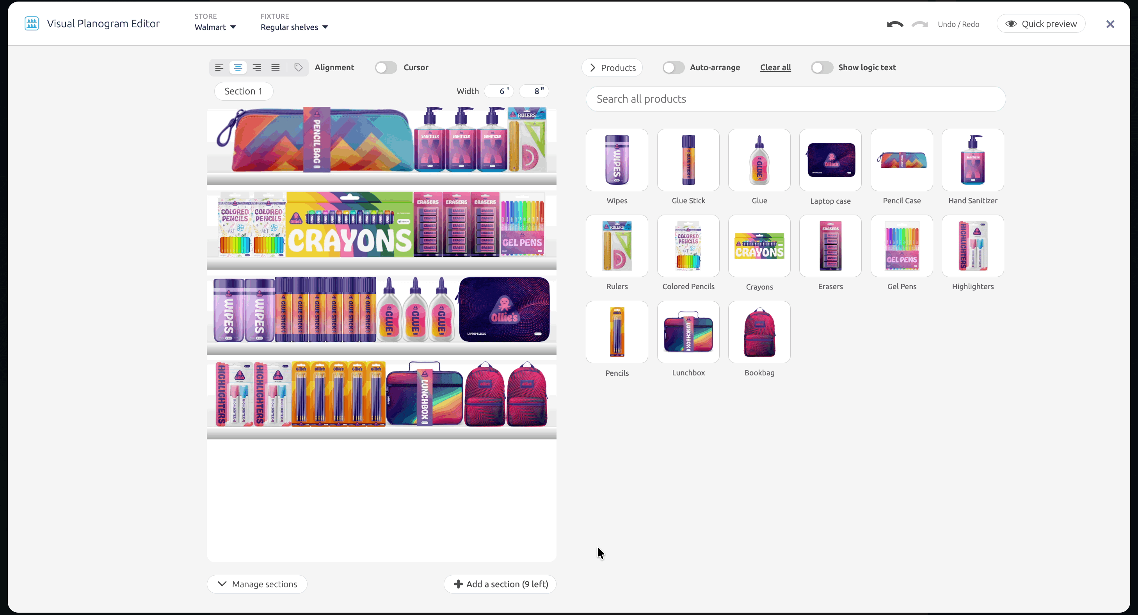Select the align left icon
This screenshot has height=615, width=1138.
point(219,68)
